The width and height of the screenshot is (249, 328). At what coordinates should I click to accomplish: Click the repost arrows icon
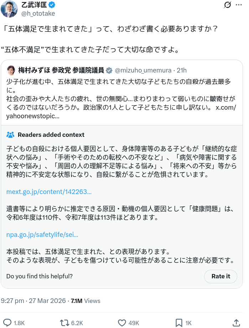click(x=65, y=323)
